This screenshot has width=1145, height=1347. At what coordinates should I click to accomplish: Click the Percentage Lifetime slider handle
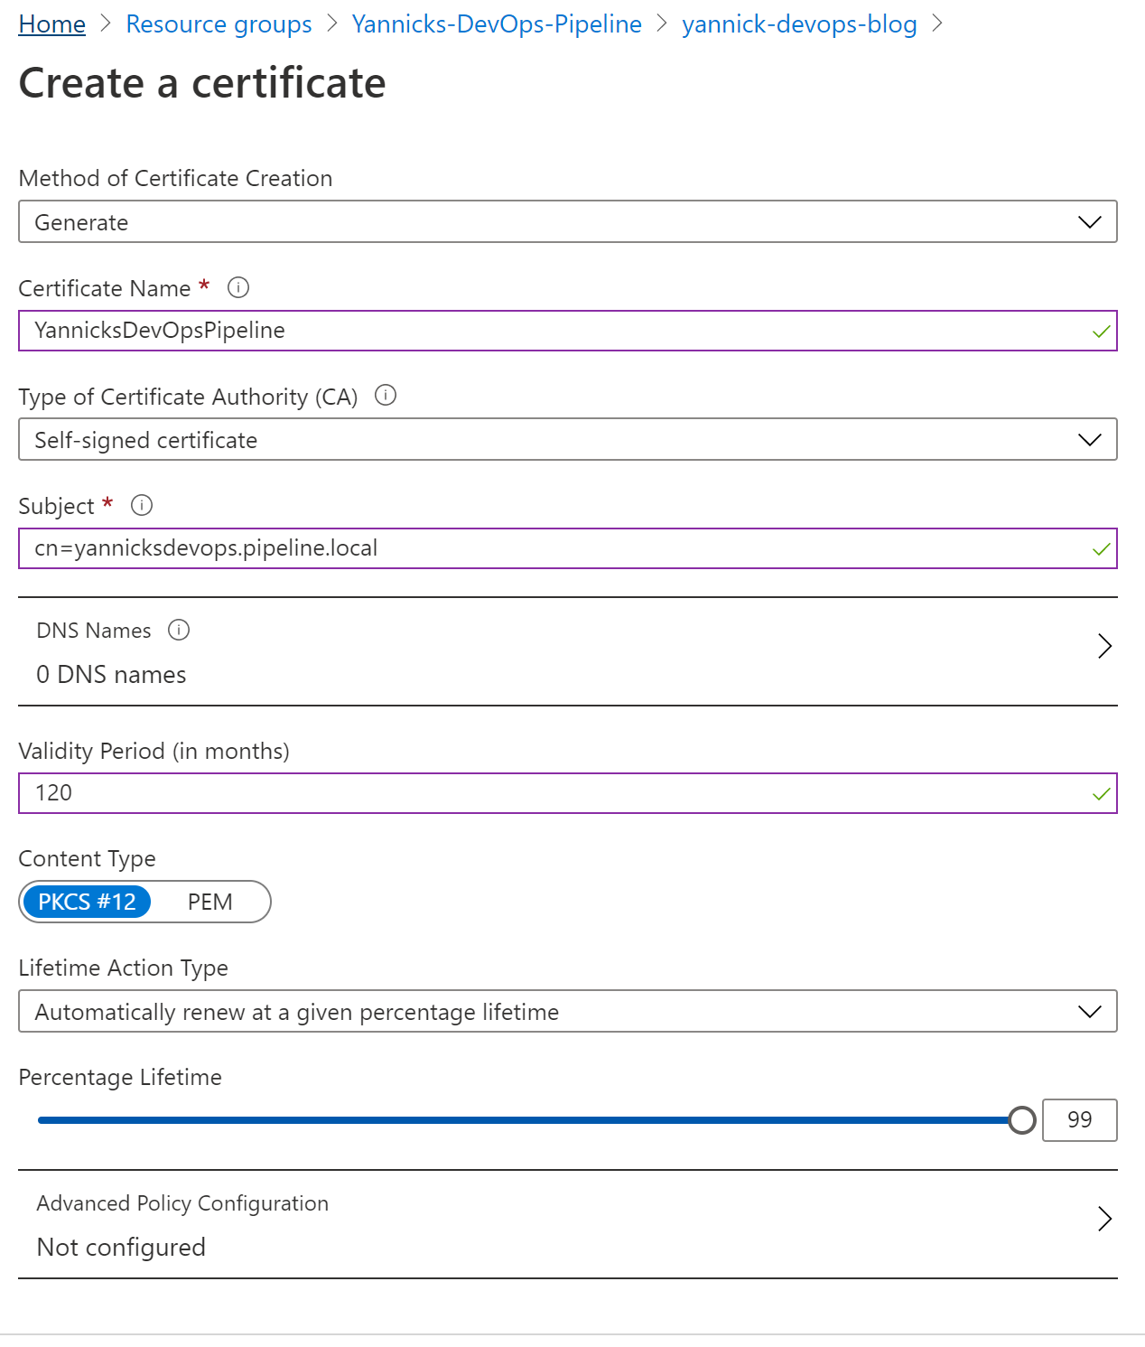[x=1021, y=1120]
